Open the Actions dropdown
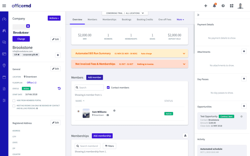Image resolution: width=250 pixels, height=156 pixels. 54,18
